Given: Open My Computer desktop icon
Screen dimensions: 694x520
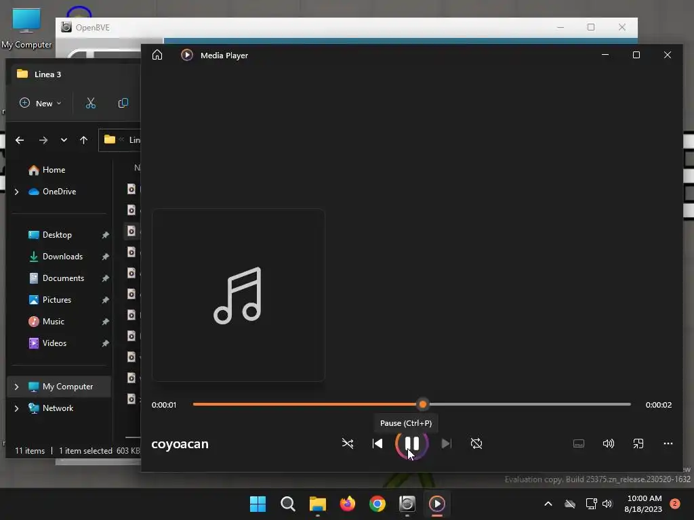Looking at the screenshot, I should (26, 28).
